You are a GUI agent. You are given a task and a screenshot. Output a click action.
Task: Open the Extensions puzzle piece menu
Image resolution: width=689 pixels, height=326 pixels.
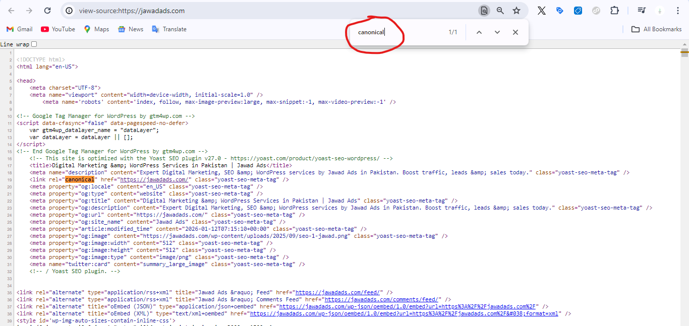click(x=614, y=11)
